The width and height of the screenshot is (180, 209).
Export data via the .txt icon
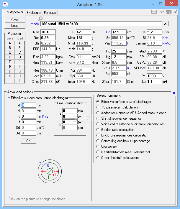coord(161,12)
